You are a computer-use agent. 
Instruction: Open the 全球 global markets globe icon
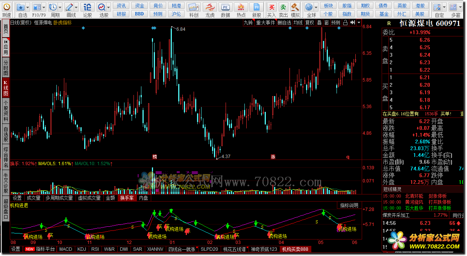tap(309, 7)
